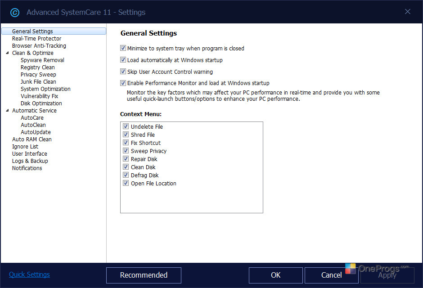Toggle Open File Location checkbox
Screen dimensions: 423x288
coord(126,183)
